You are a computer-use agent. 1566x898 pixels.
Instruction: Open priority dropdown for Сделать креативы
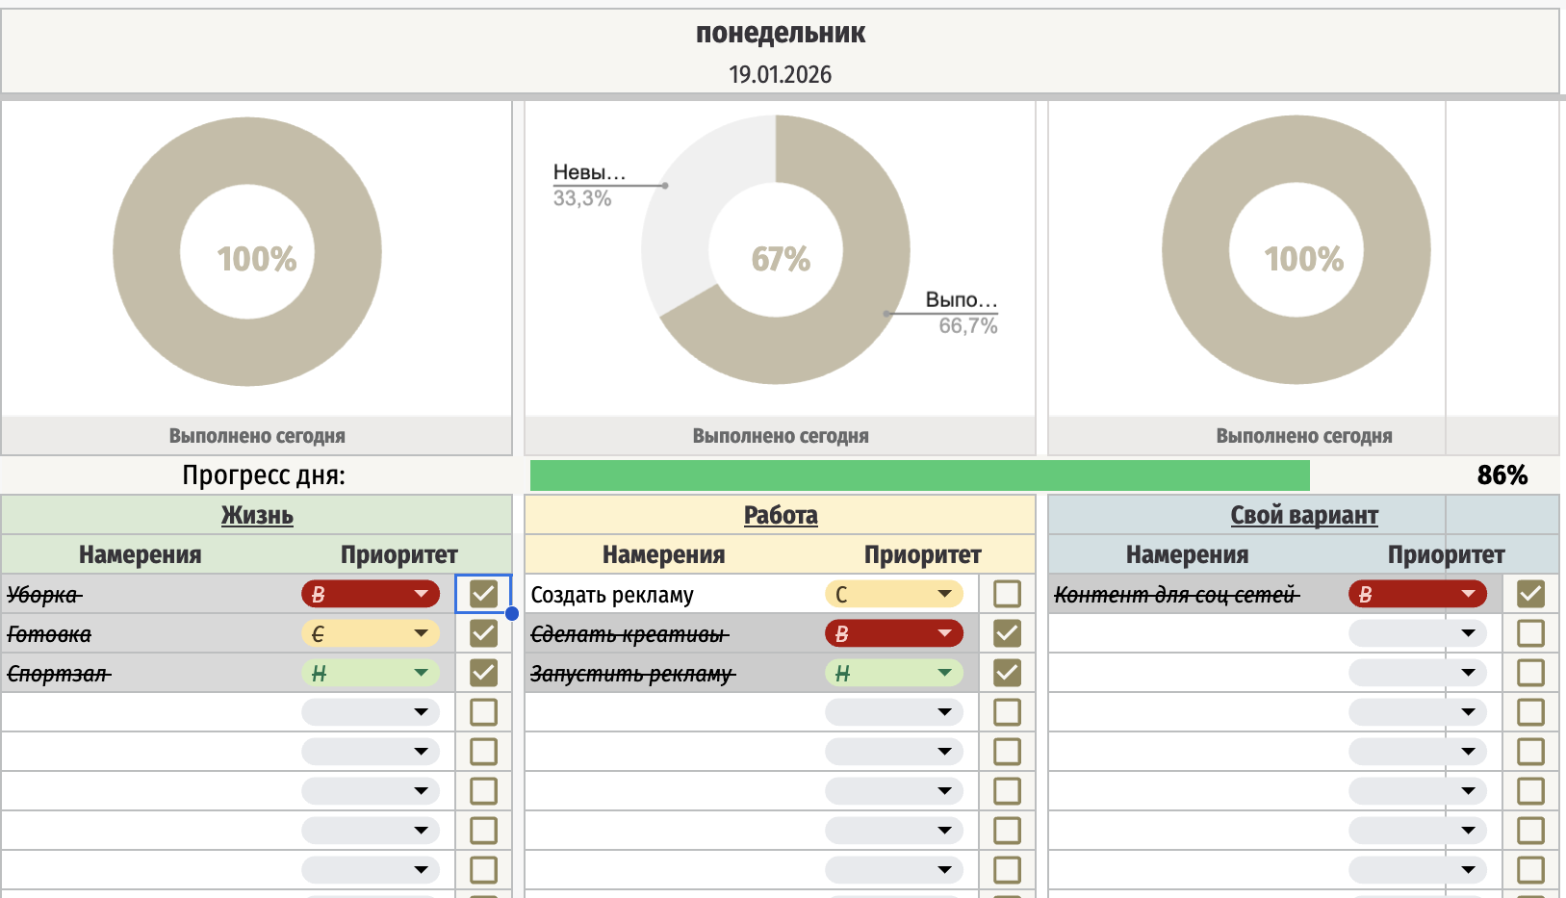pyautogui.click(x=944, y=633)
